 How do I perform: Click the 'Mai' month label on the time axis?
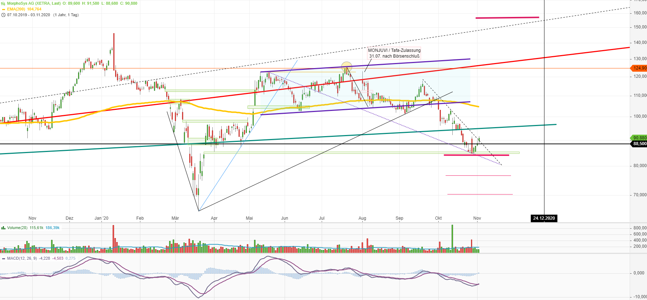point(249,218)
